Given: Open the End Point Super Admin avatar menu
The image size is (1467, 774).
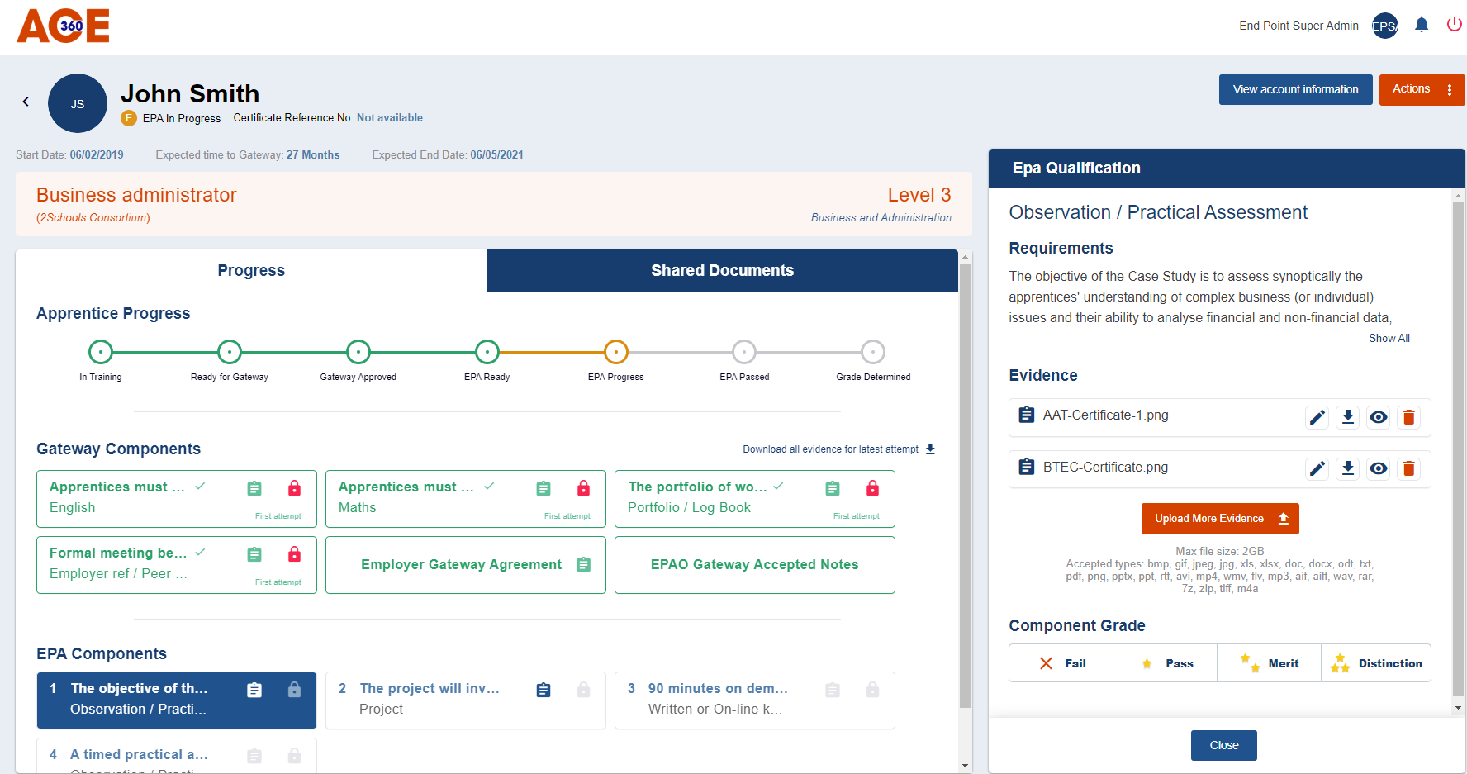Looking at the screenshot, I should pos(1384,26).
